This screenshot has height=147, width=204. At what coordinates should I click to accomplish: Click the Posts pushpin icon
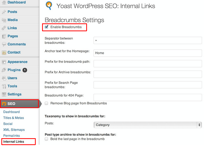tap(4, 12)
